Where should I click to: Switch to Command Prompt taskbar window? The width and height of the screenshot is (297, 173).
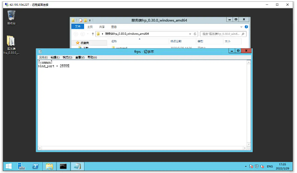(x=63, y=166)
